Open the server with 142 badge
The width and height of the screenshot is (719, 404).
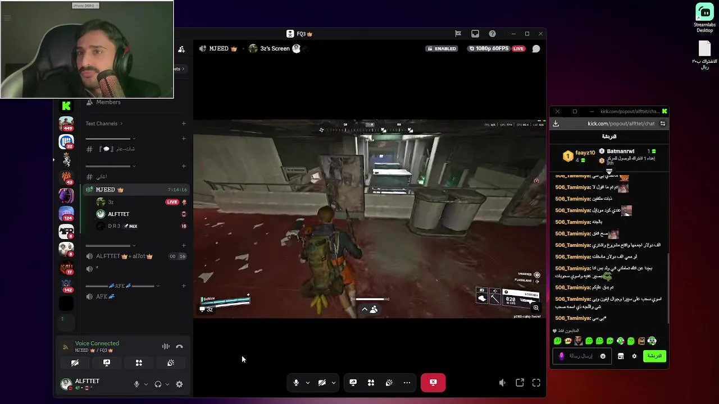tap(66, 285)
